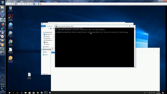Open File Explorer on remote taskbar

point(26,93)
